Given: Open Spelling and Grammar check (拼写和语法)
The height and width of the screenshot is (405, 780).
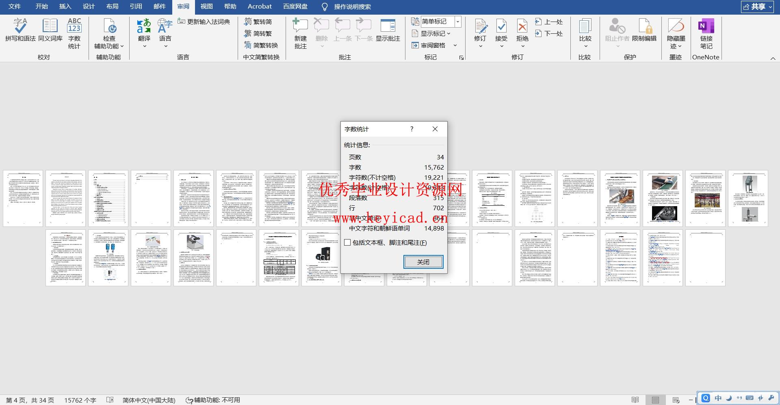Looking at the screenshot, I should pos(20,30).
